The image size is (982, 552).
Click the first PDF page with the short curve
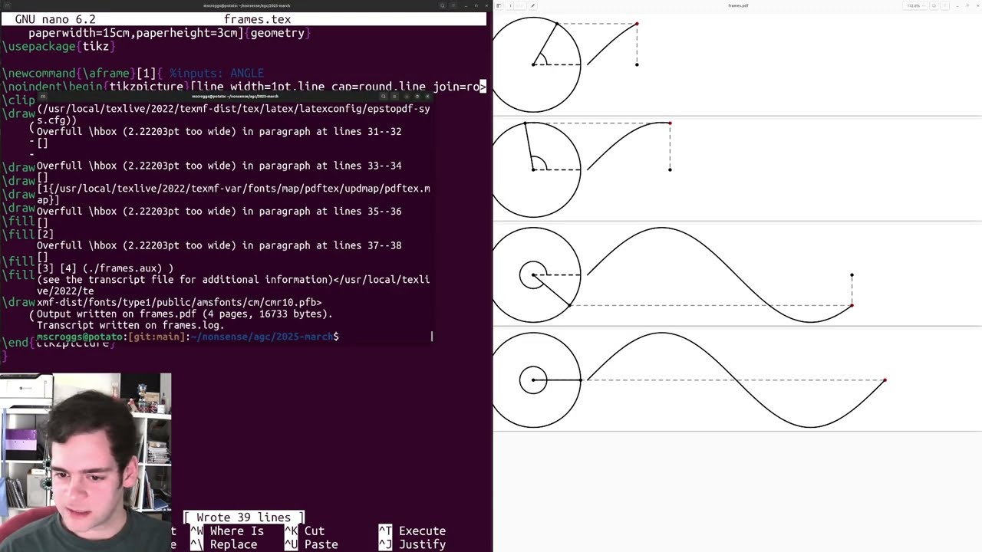(x=736, y=64)
